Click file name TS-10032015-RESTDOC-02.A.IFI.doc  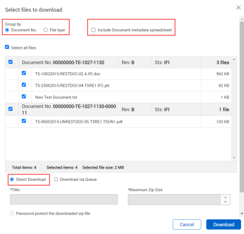(68, 74)
